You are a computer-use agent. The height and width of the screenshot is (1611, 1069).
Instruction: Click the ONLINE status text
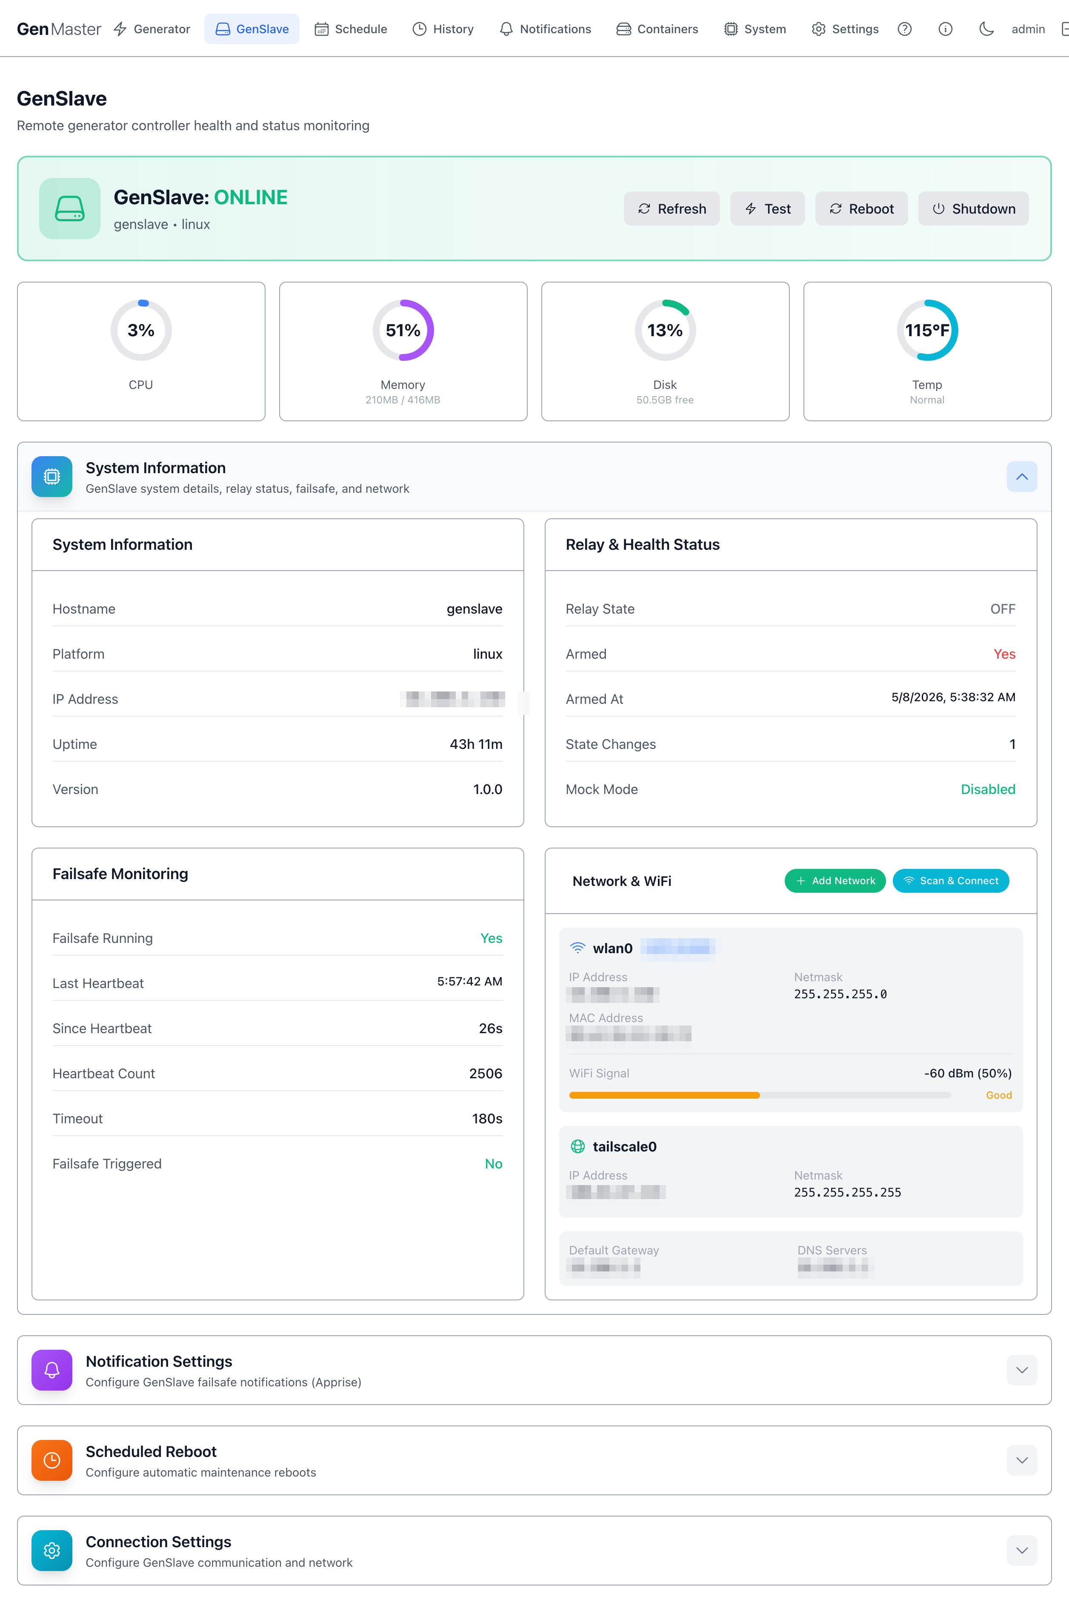click(x=251, y=197)
